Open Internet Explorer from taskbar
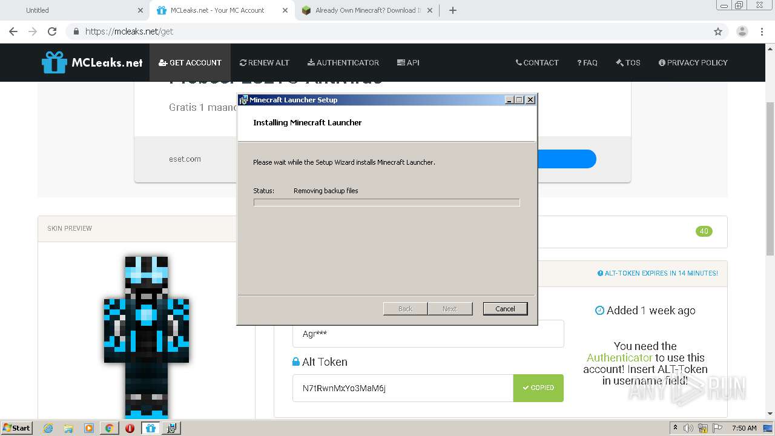Viewport: 775px width, 436px height. coord(48,428)
